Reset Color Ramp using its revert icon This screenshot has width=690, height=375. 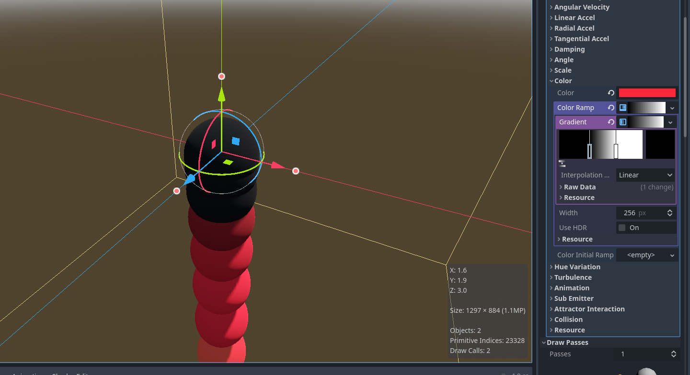pyautogui.click(x=611, y=108)
